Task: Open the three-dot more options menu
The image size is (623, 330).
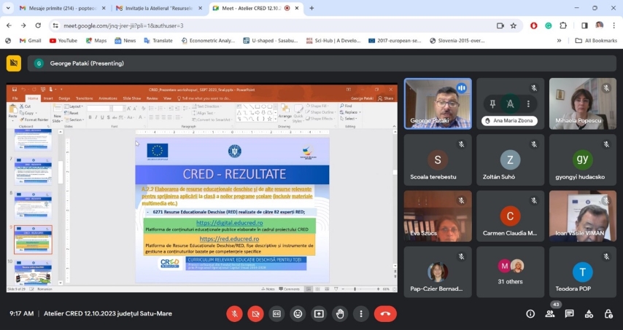Action: [361, 314]
